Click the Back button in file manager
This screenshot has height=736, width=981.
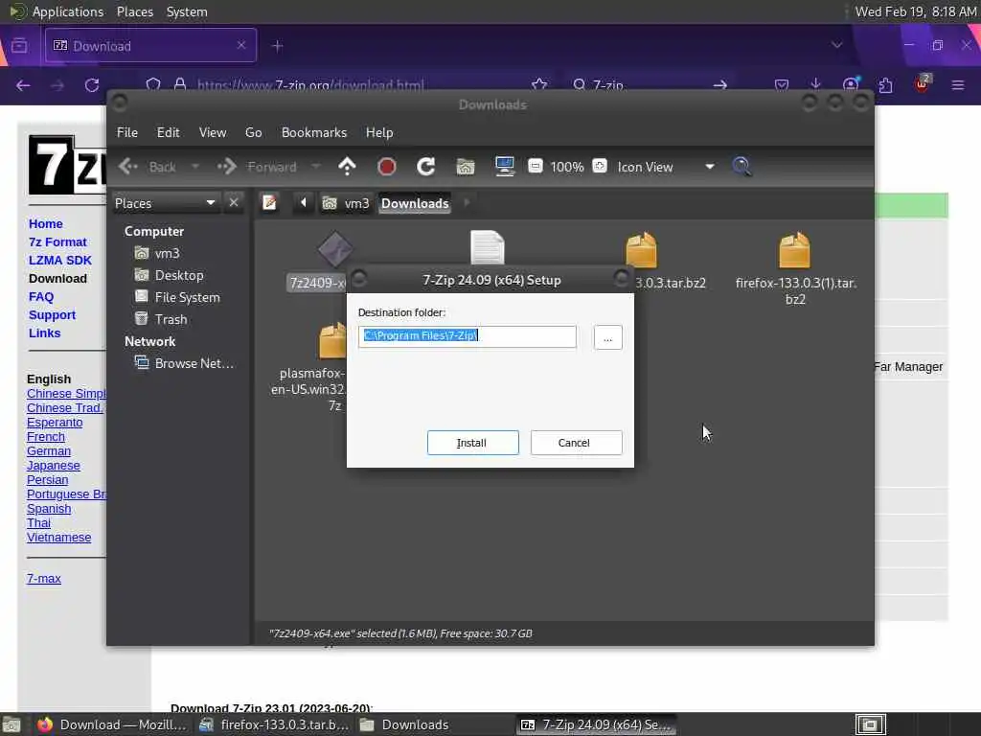[x=148, y=167]
